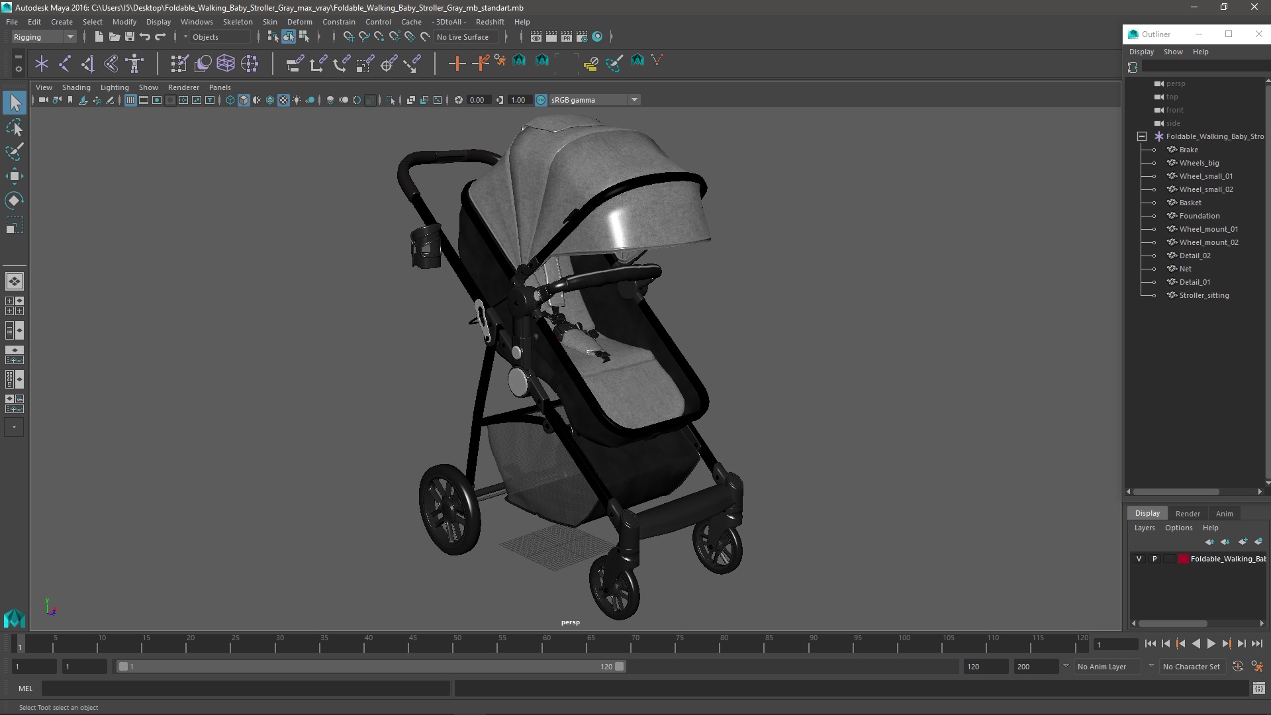Click the Outliner search field
This screenshot has height=715, width=1271.
point(1205,67)
